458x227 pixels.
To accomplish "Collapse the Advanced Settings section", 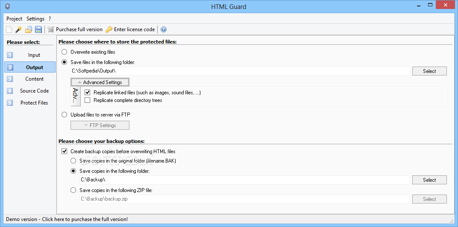I will click(100, 82).
